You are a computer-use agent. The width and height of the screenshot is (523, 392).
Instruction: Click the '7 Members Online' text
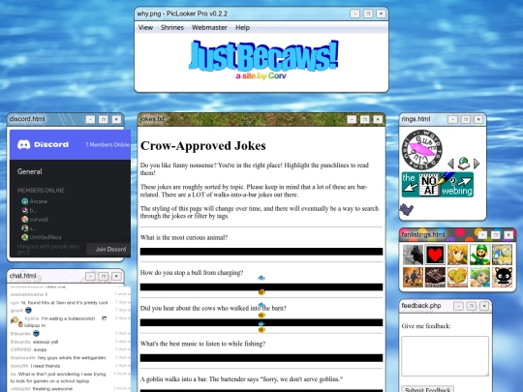click(x=108, y=144)
